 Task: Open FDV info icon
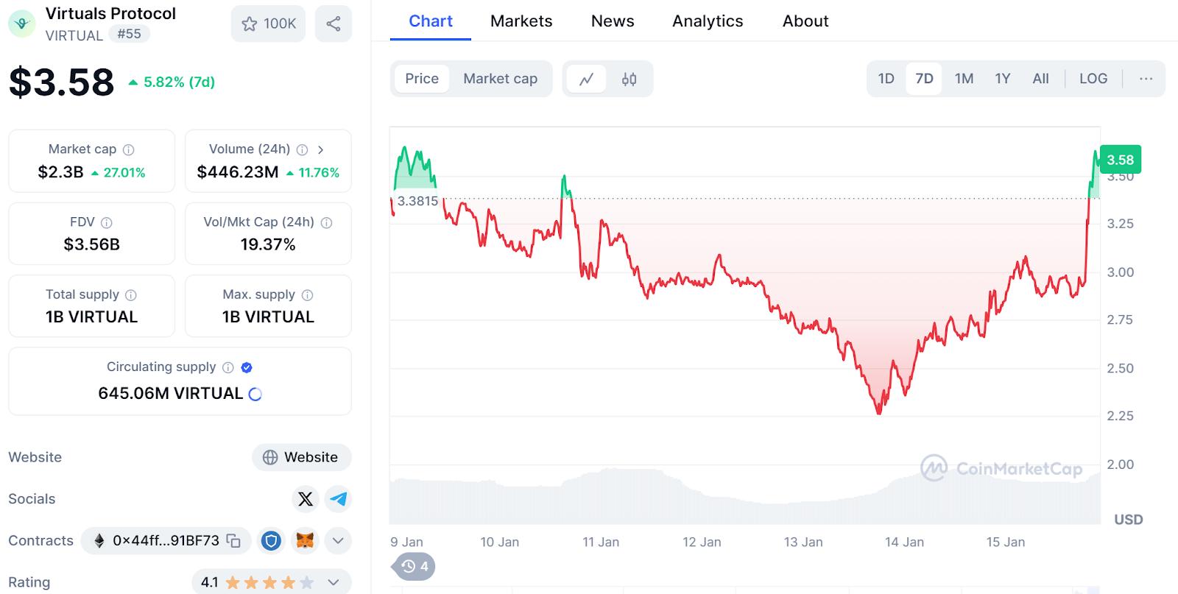[x=107, y=222]
